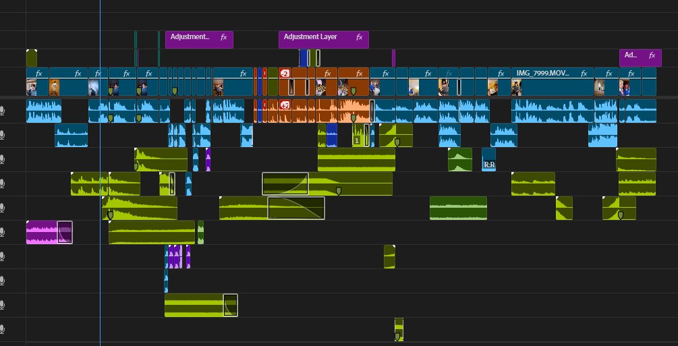Open thumbnail of first video clip
678x346 pixels.
(32, 88)
